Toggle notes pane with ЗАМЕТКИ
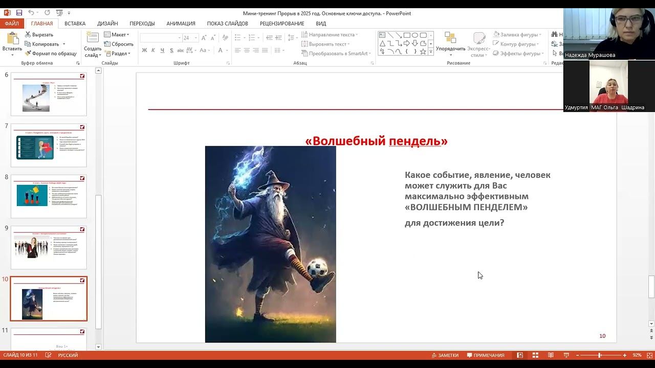The image size is (655, 368). point(445,355)
